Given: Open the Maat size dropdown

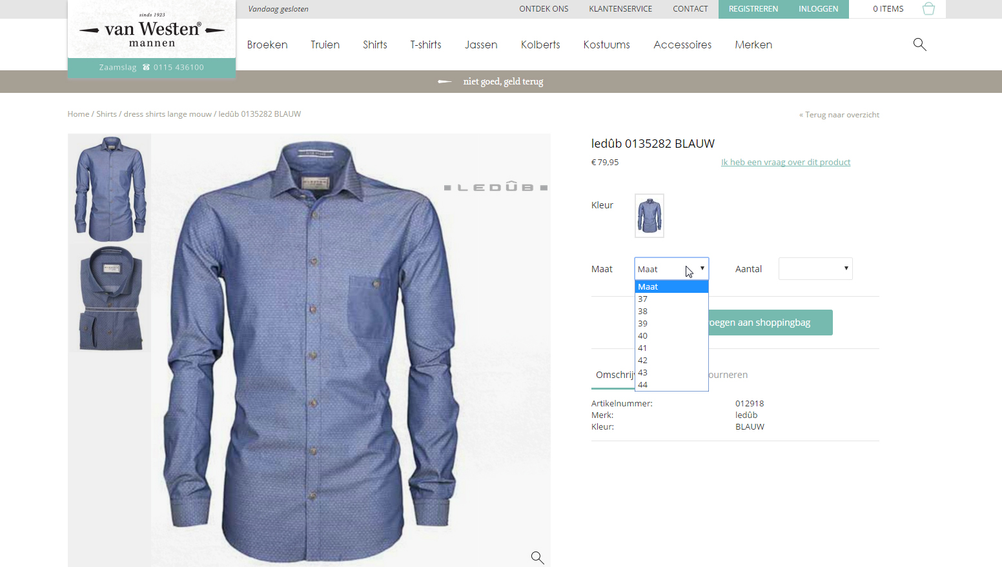Looking at the screenshot, I should (671, 269).
